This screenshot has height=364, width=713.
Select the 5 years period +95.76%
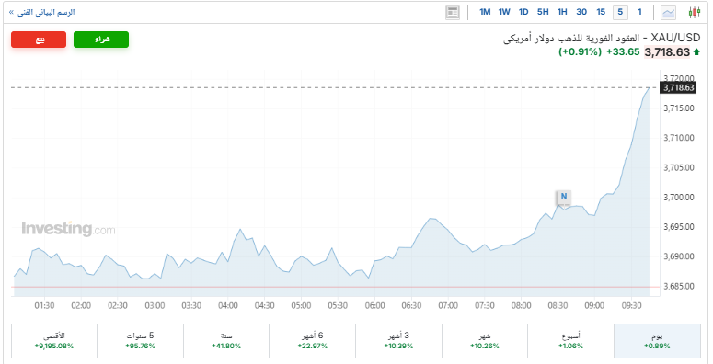[140, 341]
